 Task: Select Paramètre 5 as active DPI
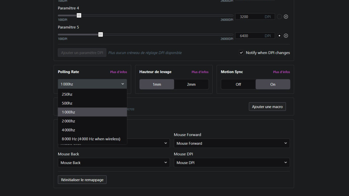tap(279, 36)
